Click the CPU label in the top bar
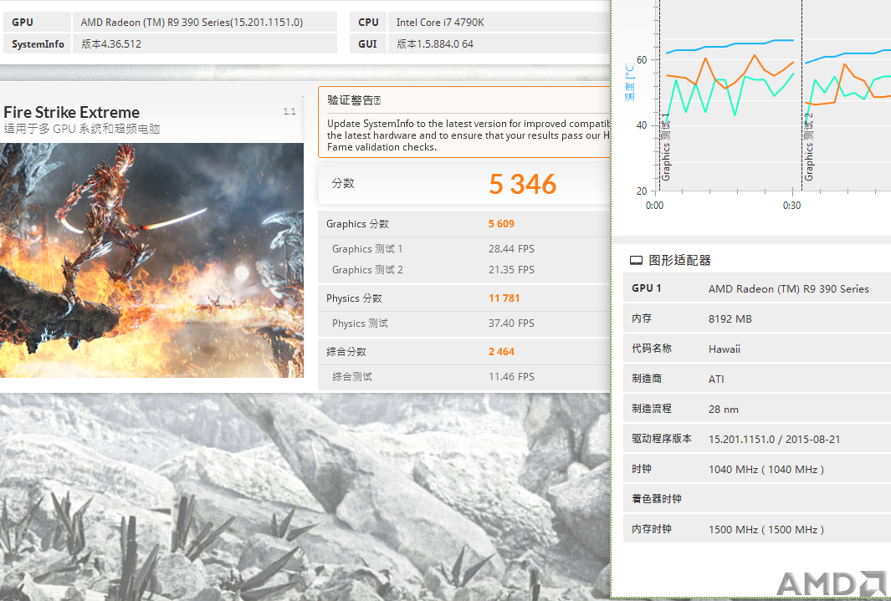 [x=368, y=22]
